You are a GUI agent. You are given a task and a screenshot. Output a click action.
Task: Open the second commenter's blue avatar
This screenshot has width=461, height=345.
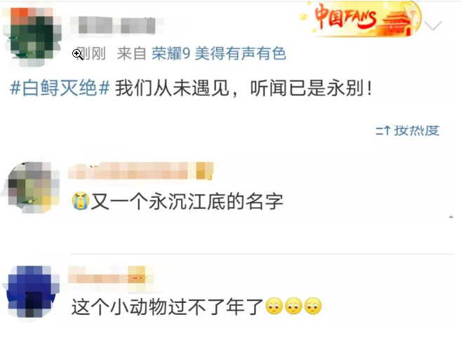[x=32, y=291]
